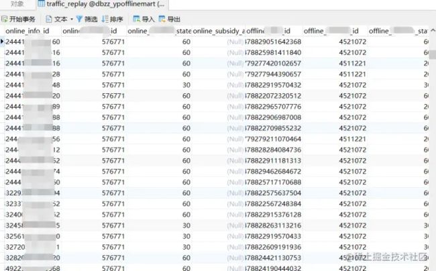
Task: Select cell 178822915376128
Action: 273,215
